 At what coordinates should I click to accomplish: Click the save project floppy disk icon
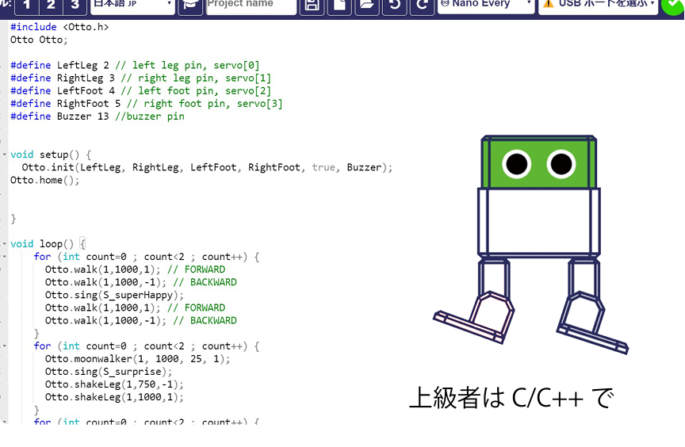coord(312,5)
